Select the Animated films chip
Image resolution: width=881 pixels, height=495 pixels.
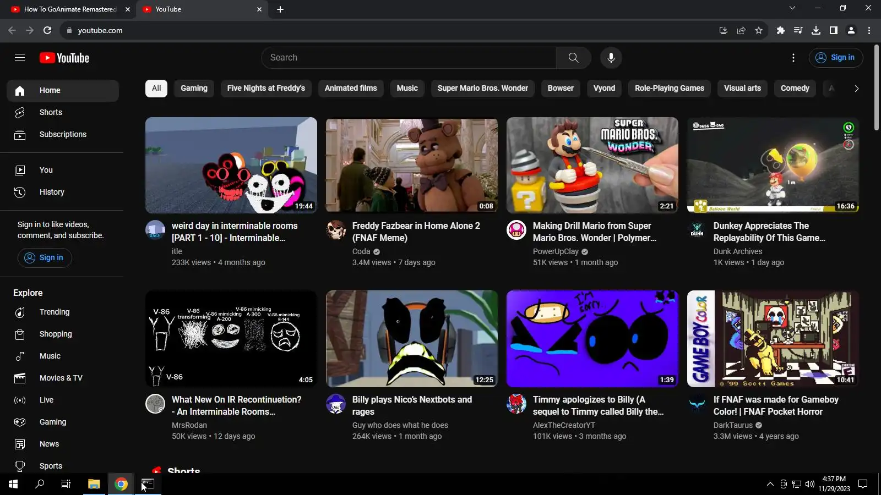351,88
